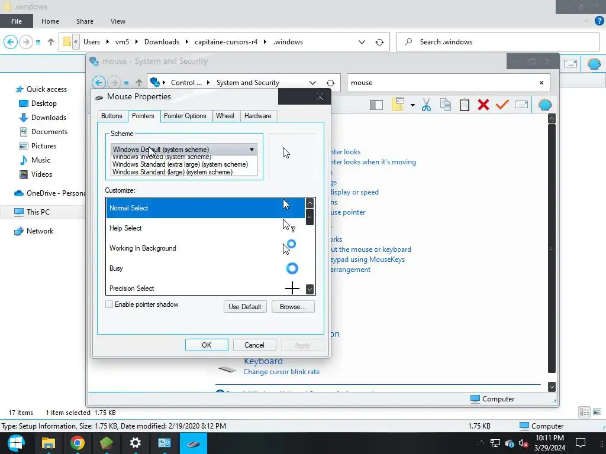Click the Control Panel up arrow
Screen dimensions: 606x454
click(x=139, y=82)
